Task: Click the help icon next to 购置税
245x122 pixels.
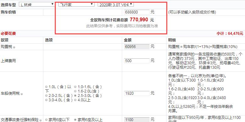Action: 14,47
